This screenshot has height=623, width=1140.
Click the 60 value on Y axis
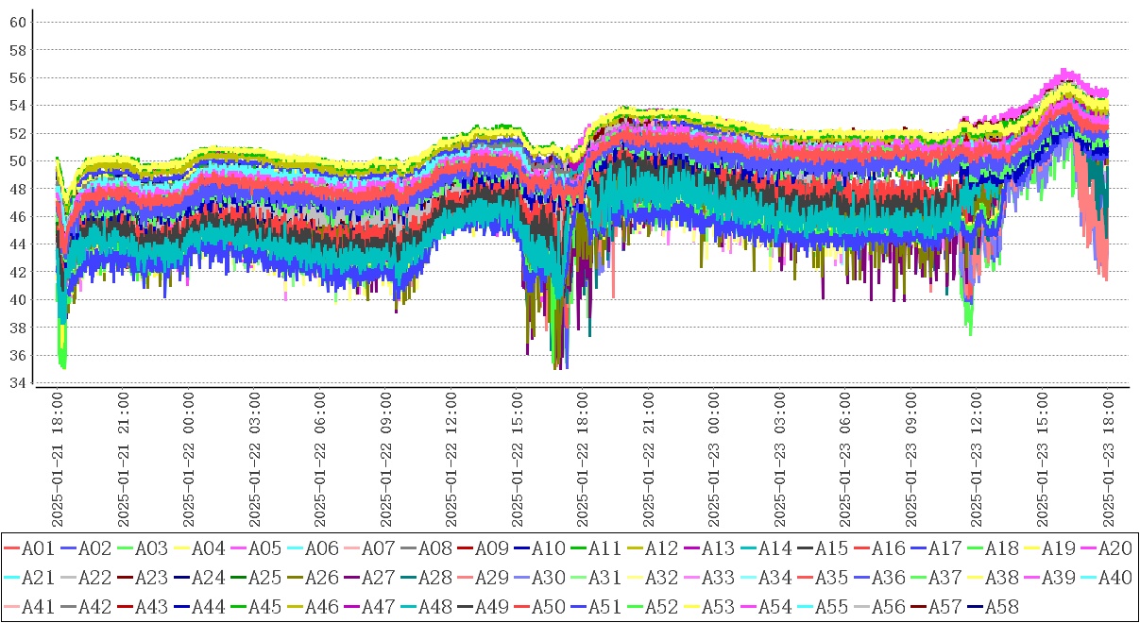click(x=17, y=22)
